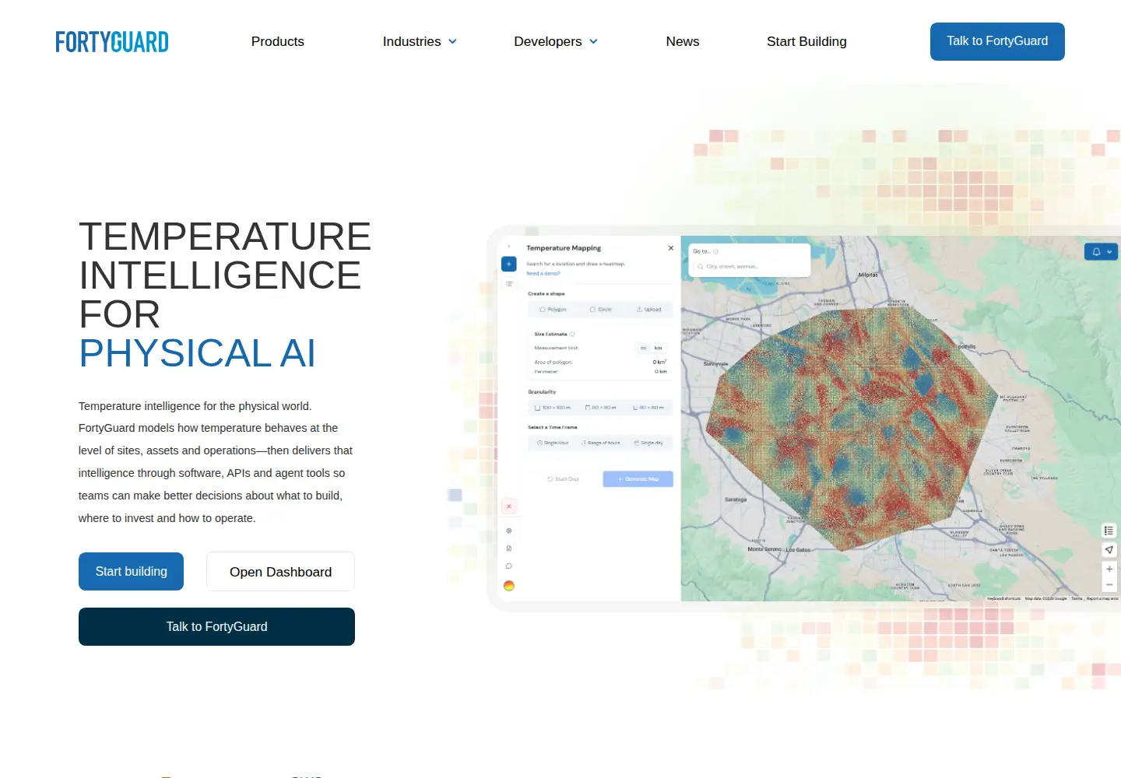The image size is (1121, 778).
Task: Click the dark Talk to FortyGuard hero button
Action: pos(216,627)
